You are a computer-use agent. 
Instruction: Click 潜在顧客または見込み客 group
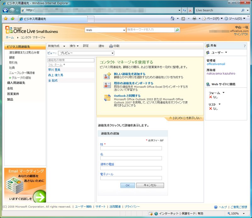(x=24, y=52)
